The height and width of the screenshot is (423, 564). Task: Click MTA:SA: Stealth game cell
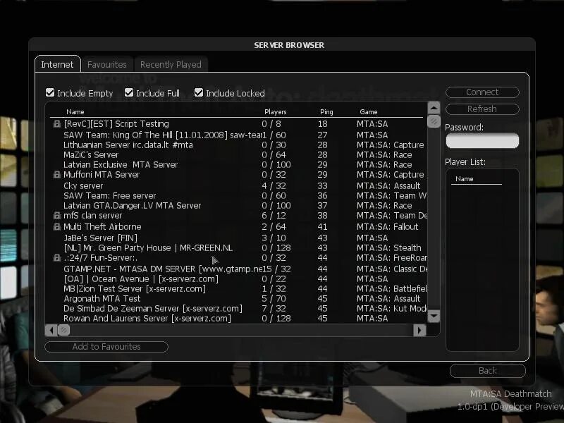click(x=389, y=248)
